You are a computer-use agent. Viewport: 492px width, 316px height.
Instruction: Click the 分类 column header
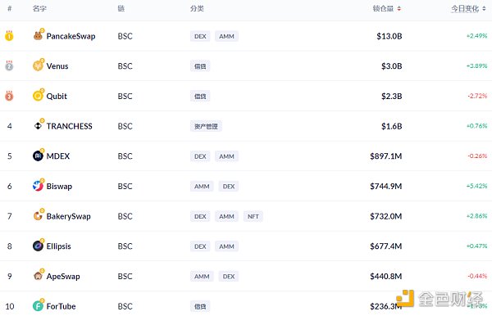[x=197, y=8]
